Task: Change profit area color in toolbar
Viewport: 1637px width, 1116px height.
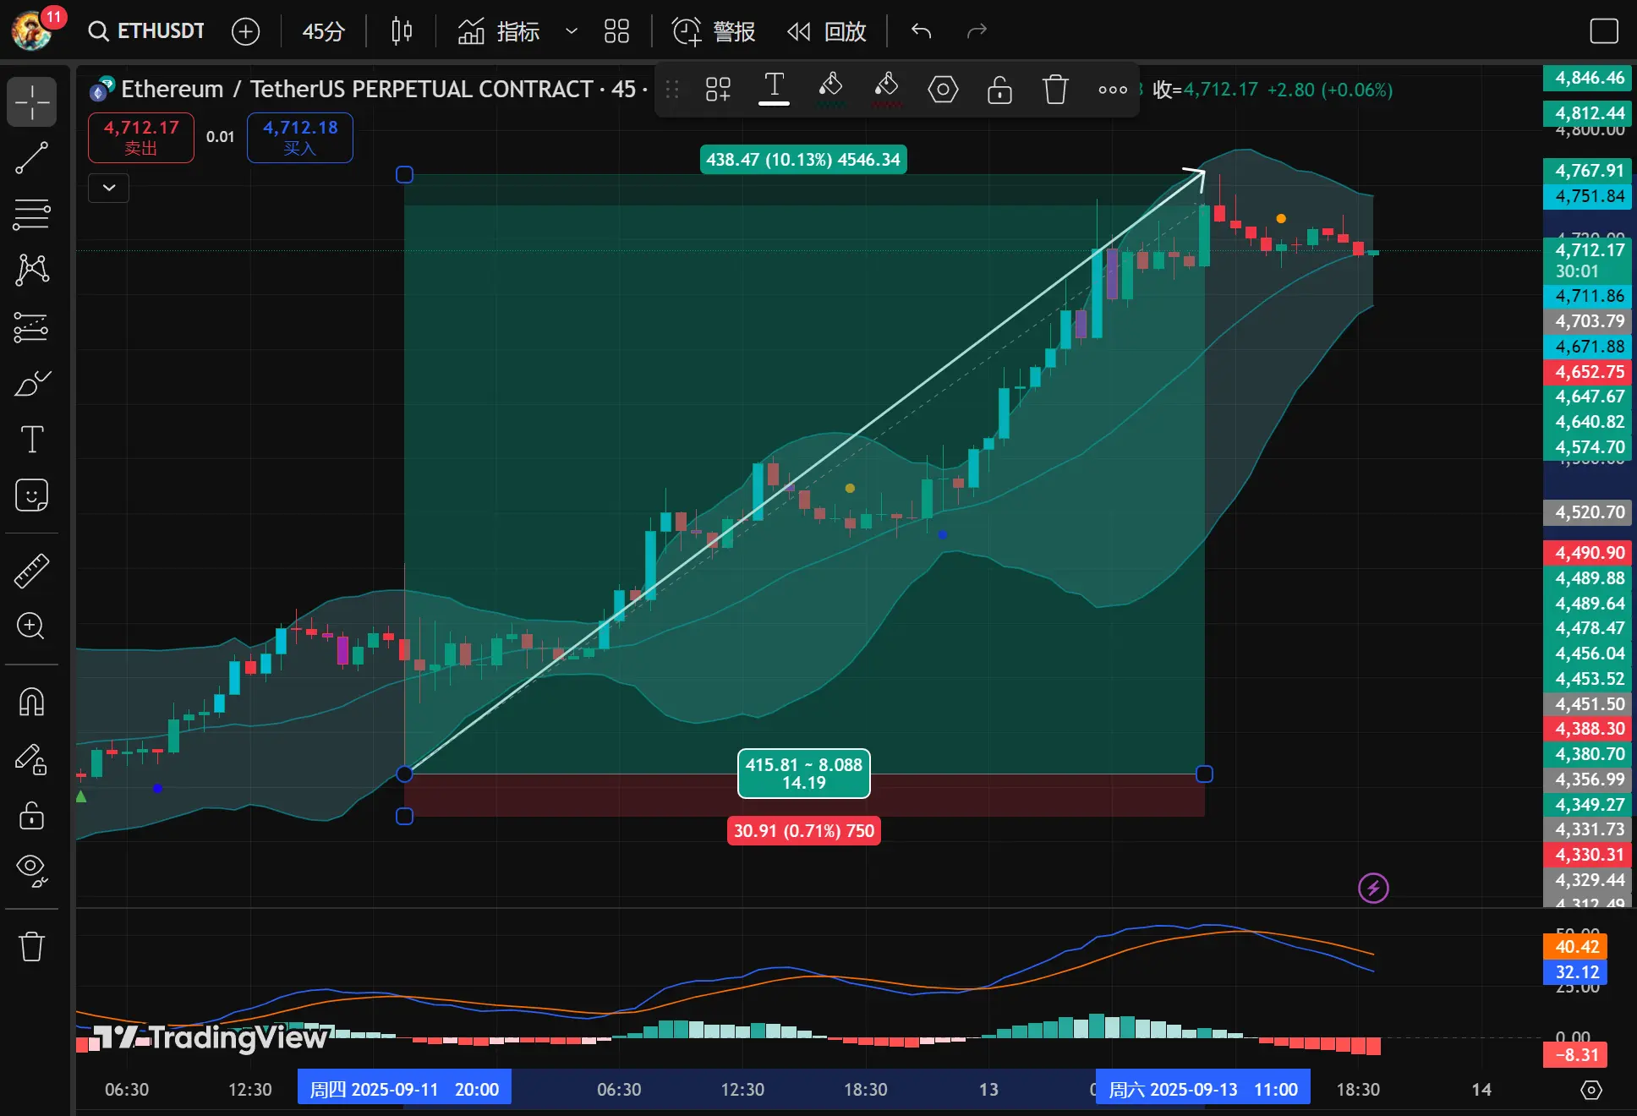Action: coord(830,90)
